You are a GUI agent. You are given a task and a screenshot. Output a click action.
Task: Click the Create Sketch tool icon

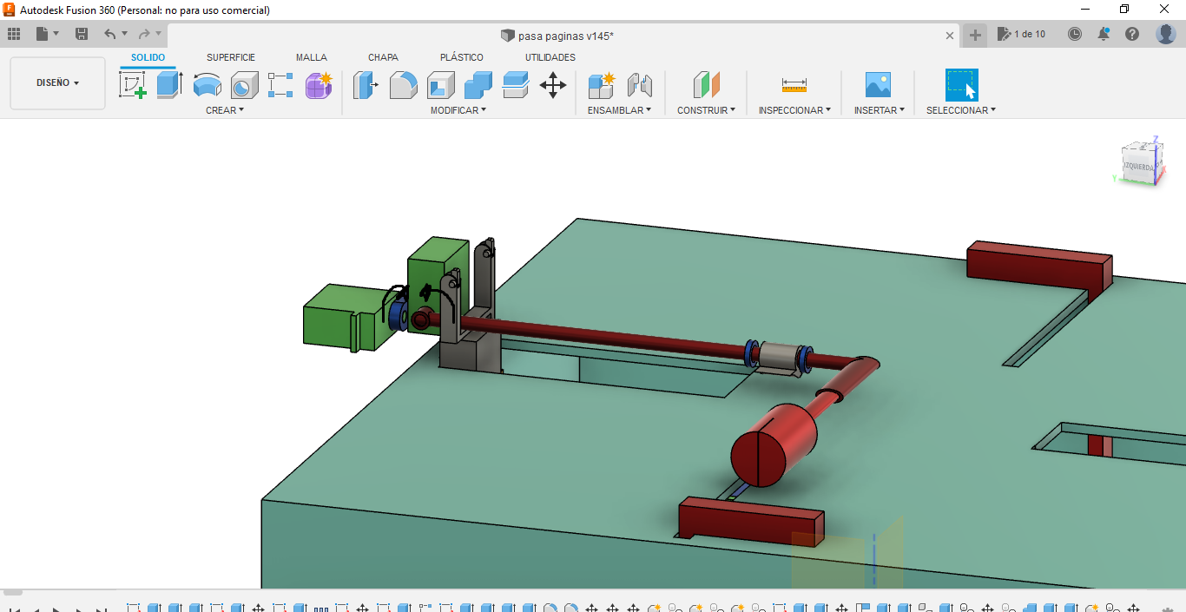tap(132, 85)
